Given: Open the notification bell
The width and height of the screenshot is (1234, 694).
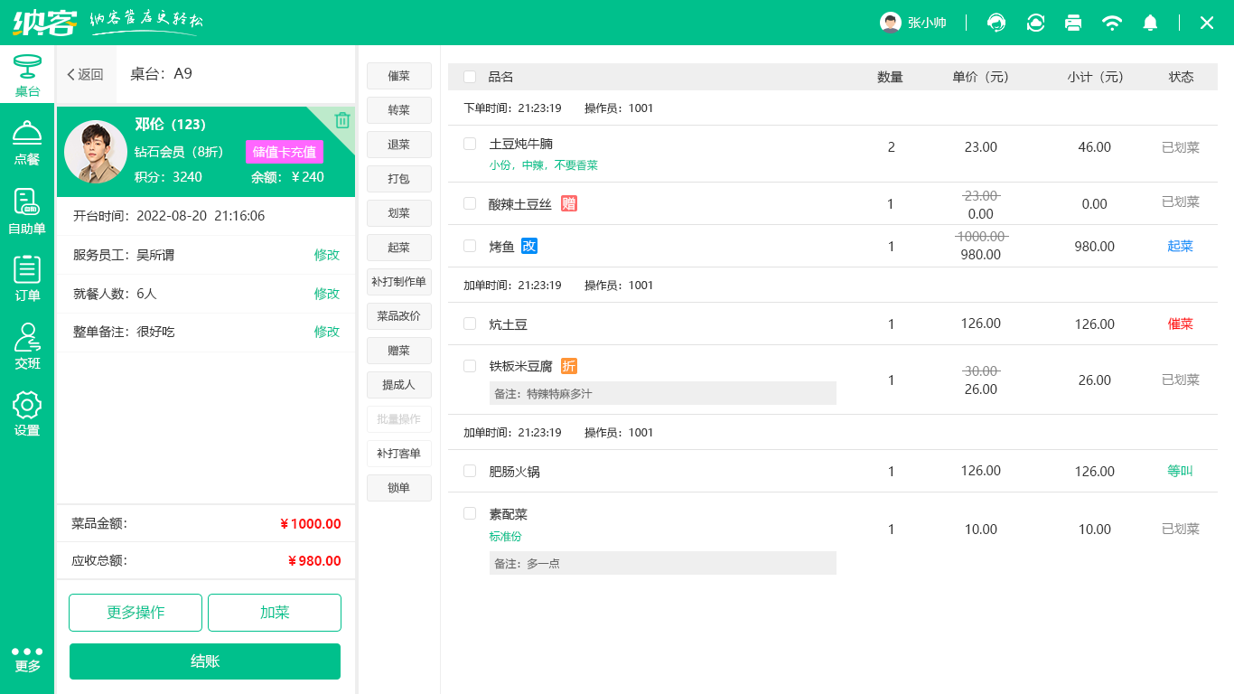Looking at the screenshot, I should pyautogui.click(x=1150, y=23).
